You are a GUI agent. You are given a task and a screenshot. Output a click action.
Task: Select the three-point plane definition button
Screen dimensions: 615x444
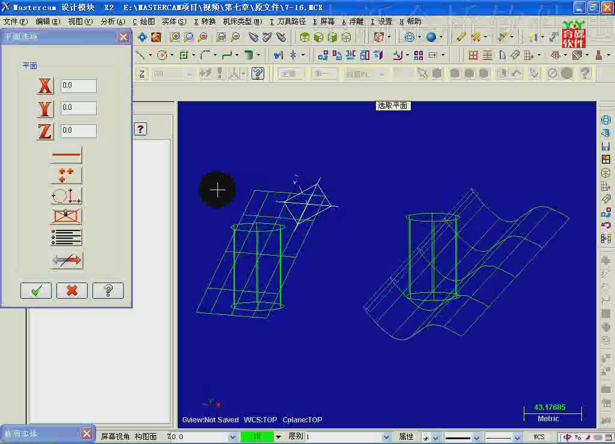point(66,175)
